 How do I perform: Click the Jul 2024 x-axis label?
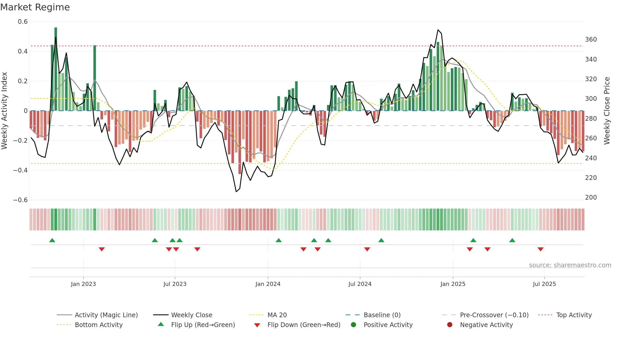click(x=360, y=284)
